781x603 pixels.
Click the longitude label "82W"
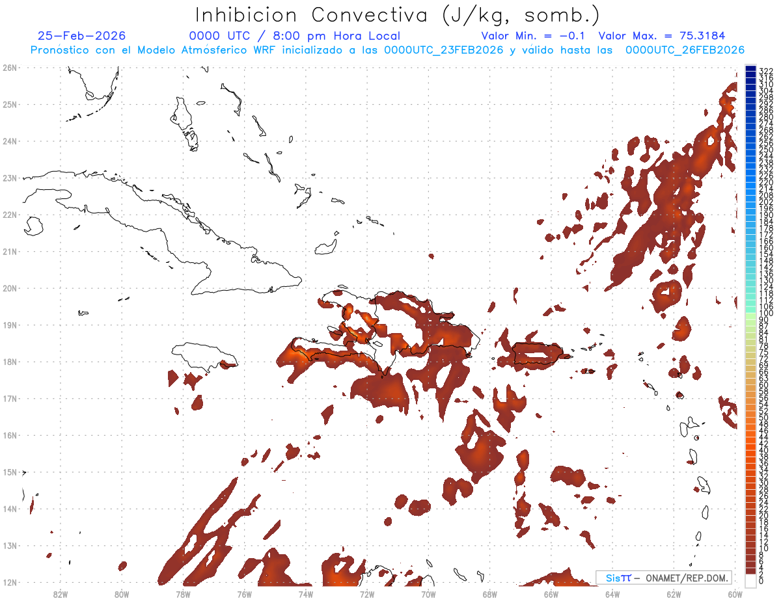(60, 593)
